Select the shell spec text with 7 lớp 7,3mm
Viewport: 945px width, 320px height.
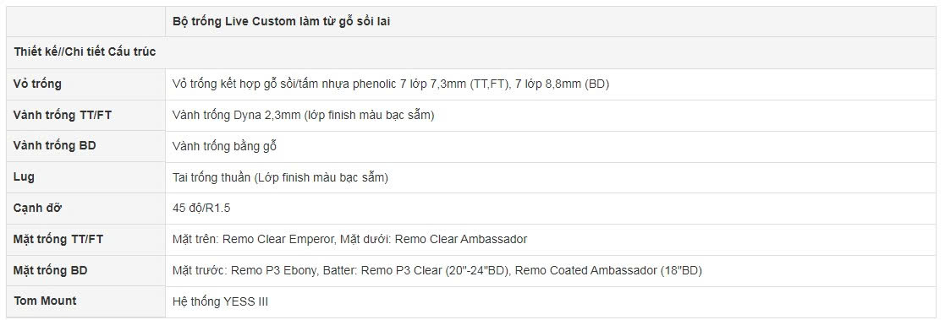point(391,84)
